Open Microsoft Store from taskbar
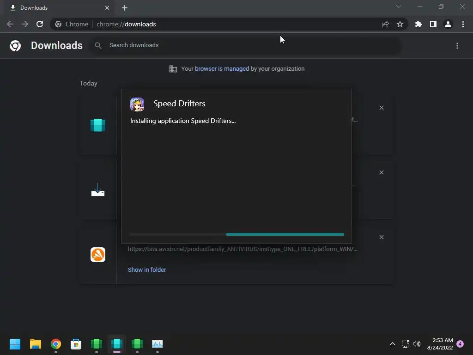 pyautogui.click(x=76, y=344)
